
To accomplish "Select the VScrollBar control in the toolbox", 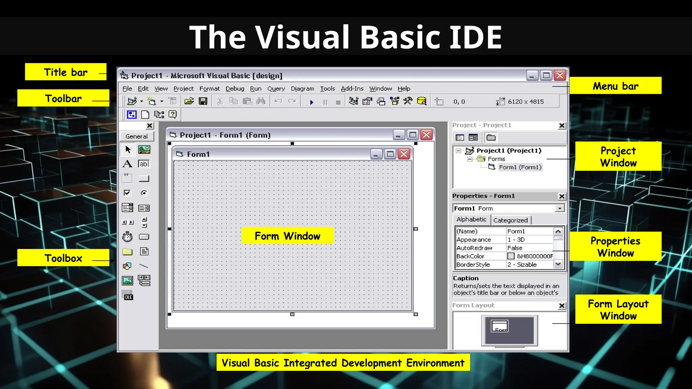I will pos(144,222).
